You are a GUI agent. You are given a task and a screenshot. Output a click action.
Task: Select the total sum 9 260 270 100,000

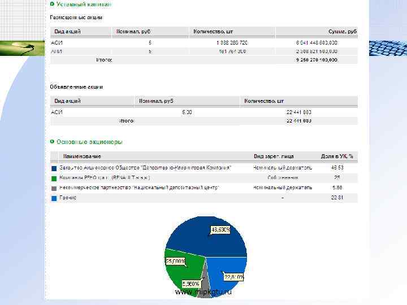(x=317, y=60)
